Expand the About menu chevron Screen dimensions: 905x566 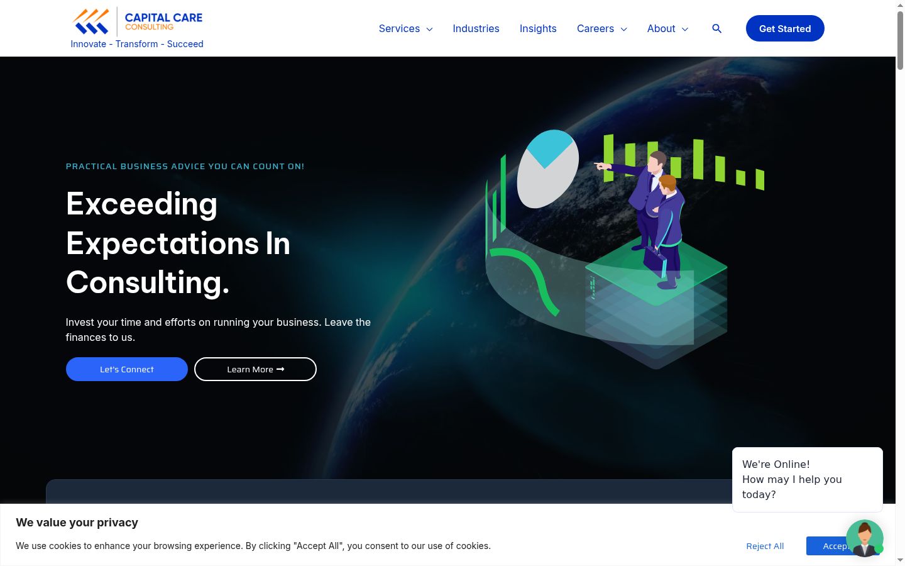point(685,29)
